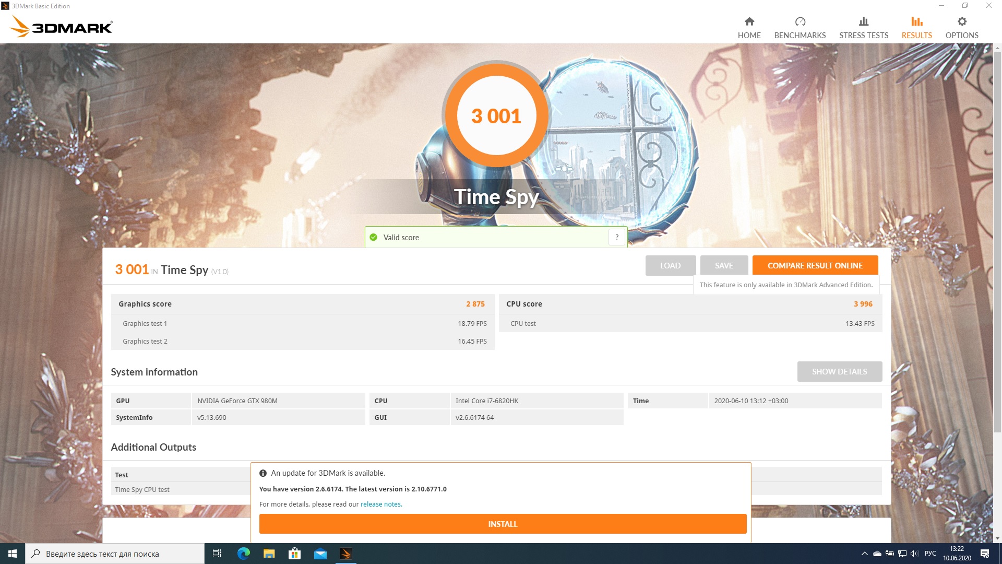Click the green Valid score checkmark icon
Viewport: 1002px width, 564px height.
point(373,238)
